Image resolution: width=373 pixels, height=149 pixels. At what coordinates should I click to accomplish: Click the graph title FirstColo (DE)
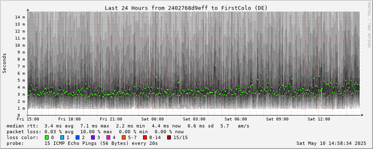(x=245, y=8)
